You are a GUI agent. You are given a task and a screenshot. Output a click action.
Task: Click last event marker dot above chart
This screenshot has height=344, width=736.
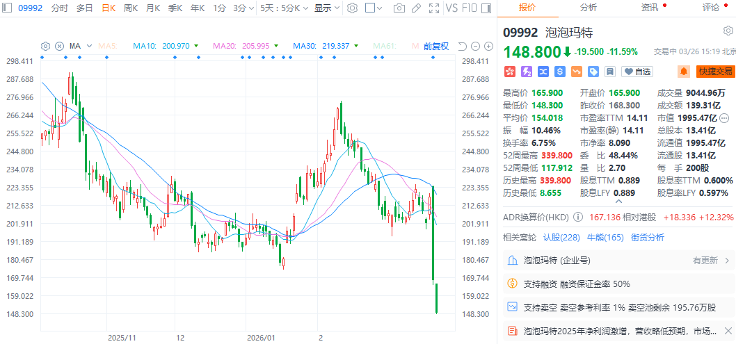pos(433,57)
